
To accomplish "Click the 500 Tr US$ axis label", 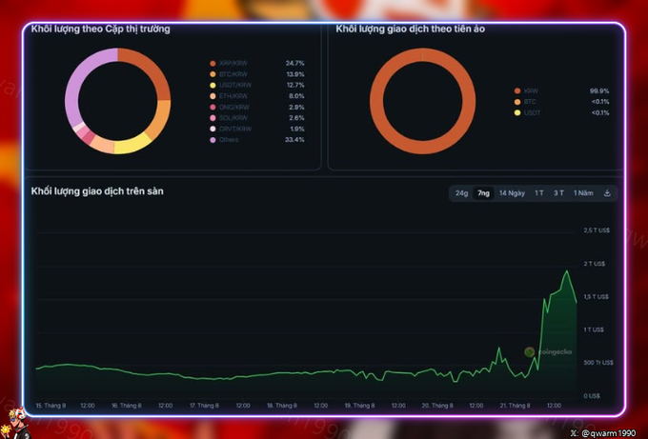I will (x=598, y=363).
